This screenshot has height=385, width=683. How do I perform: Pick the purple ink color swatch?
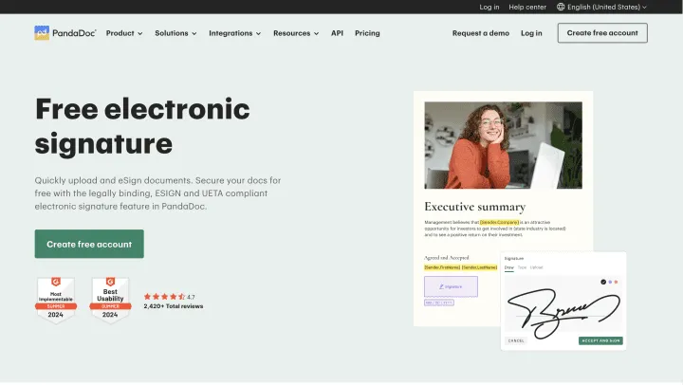point(610,282)
